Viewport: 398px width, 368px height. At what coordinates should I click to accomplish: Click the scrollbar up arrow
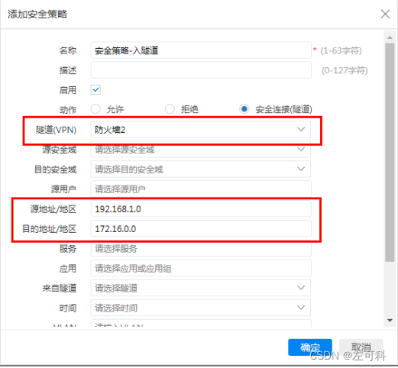[390, 37]
